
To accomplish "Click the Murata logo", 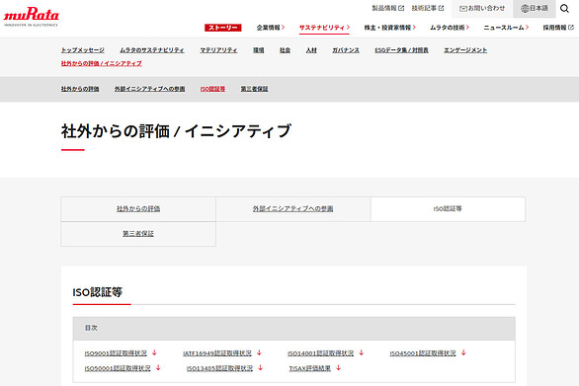I will coord(31,17).
